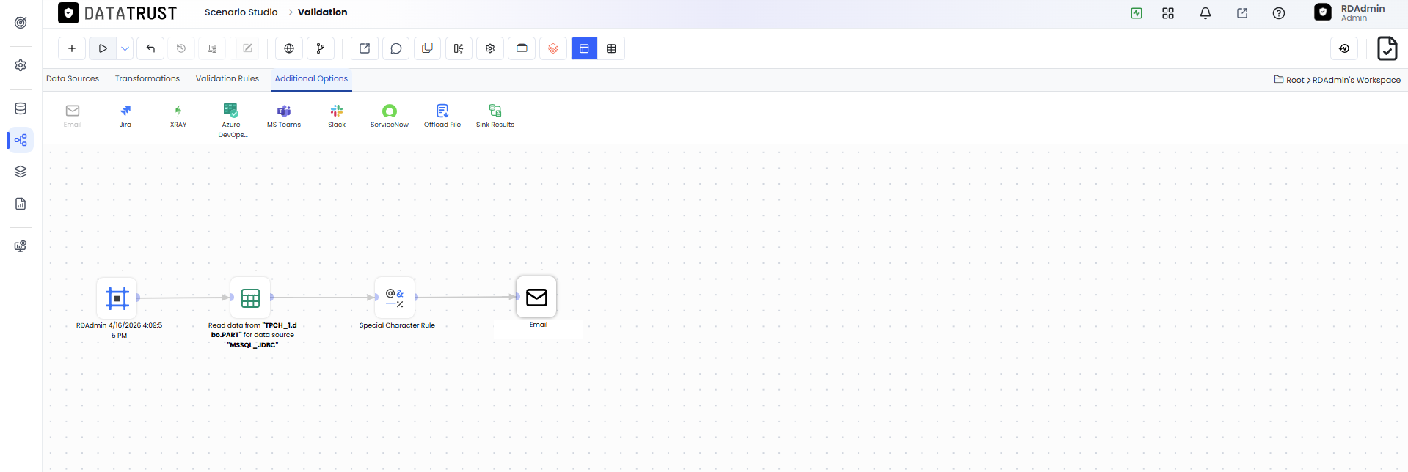1408x472 pixels.
Task: Click the scenario settings gear in toolbar
Action: 490,48
